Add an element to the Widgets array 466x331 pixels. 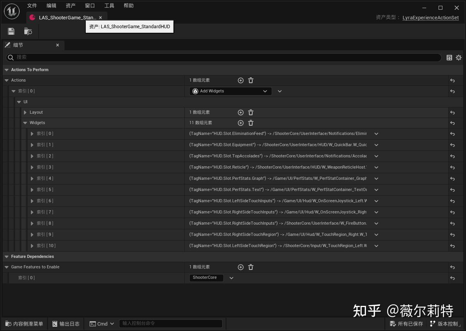tap(240, 123)
